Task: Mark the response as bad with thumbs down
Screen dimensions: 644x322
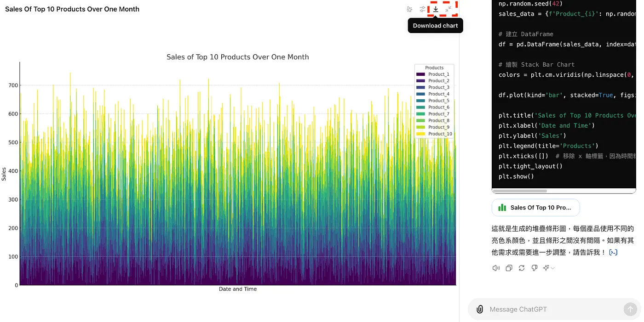Action: 535,268
